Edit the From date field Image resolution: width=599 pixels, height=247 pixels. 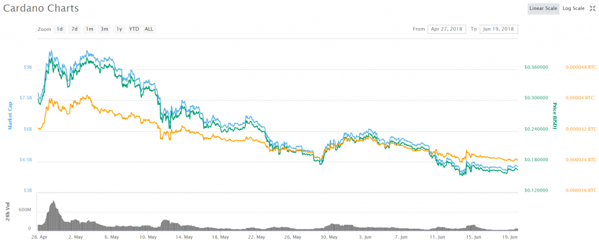[446, 29]
